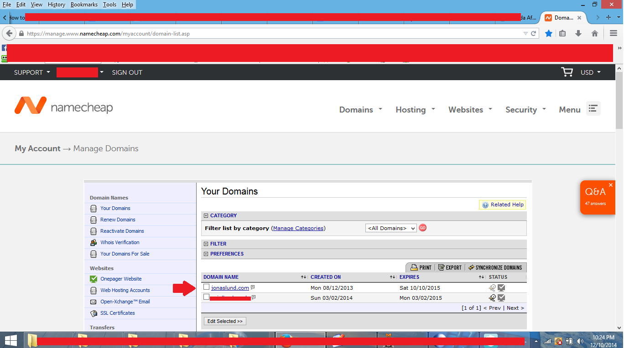
Task: Open Firefox hamburger menu
Action: pyautogui.click(x=614, y=33)
